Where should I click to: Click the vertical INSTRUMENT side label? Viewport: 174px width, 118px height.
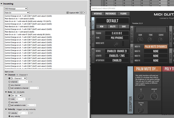coord(171,37)
